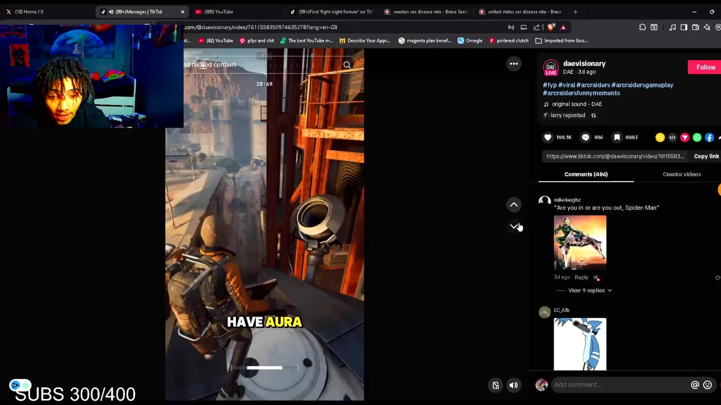Open the media control music note icon

[x=673, y=27]
